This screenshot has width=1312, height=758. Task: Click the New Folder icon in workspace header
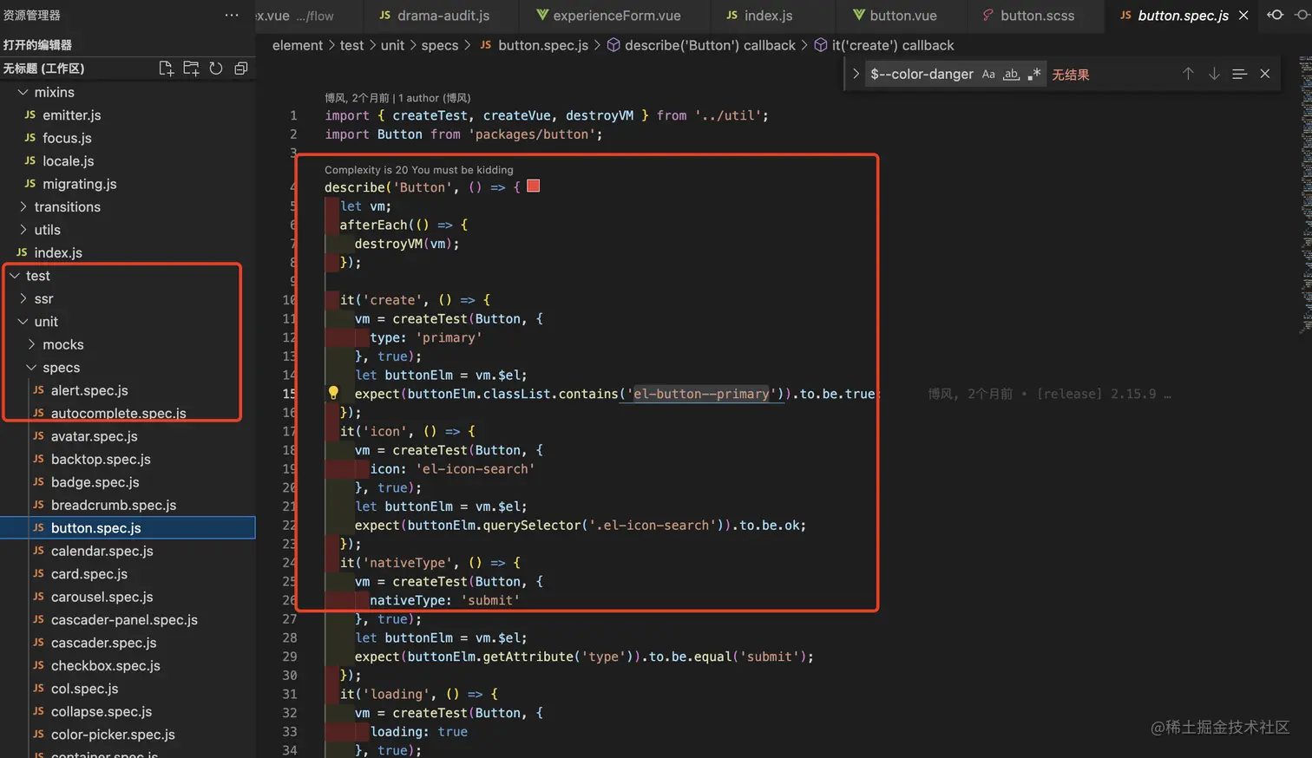coord(191,69)
